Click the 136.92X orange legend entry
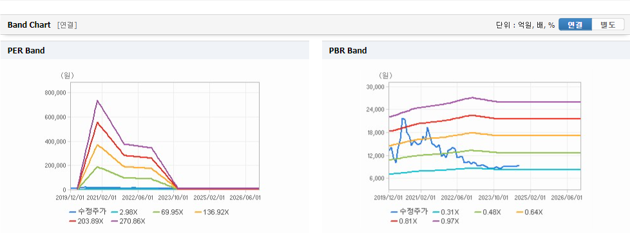Viewport: 630px width, 233px height. (212, 212)
